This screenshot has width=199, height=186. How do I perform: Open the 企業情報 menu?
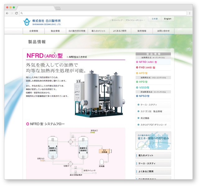coord(34,31)
